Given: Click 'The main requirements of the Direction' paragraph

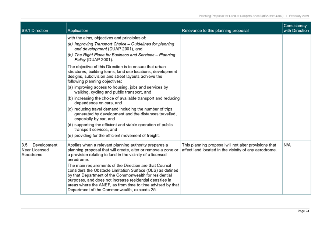Looking at the screenshot, I should click(x=123, y=178).
